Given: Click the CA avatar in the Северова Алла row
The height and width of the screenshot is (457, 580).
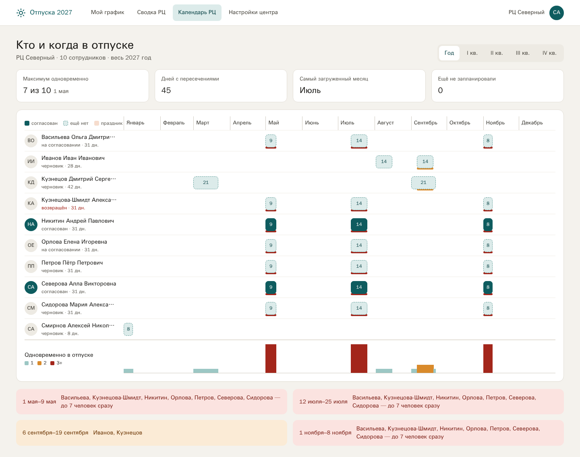Looking at the screenshot, I should 31,287.
